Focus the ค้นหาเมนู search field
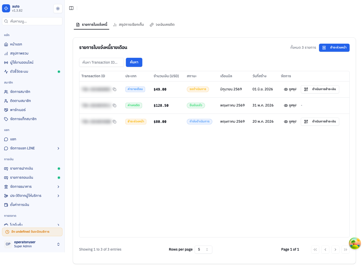364x268 pixels. (x=32, y=21)
